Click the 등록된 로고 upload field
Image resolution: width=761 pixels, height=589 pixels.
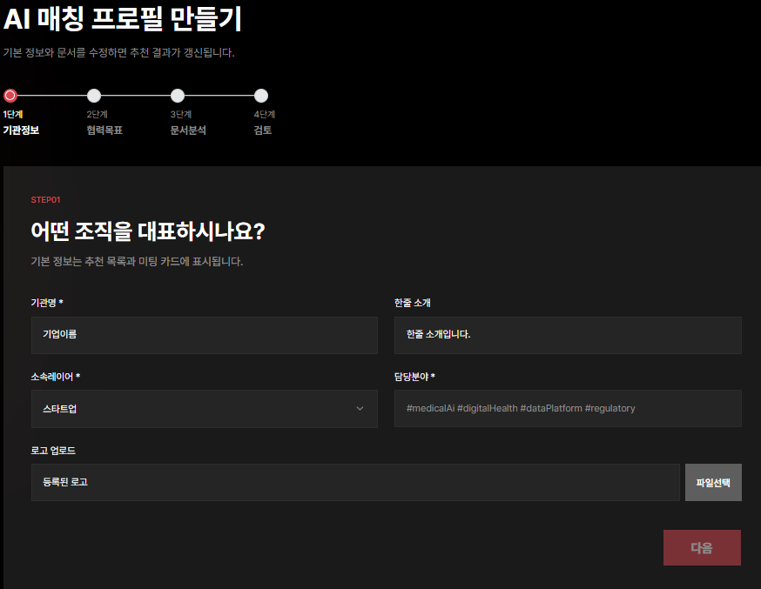(x=355, y=482)
